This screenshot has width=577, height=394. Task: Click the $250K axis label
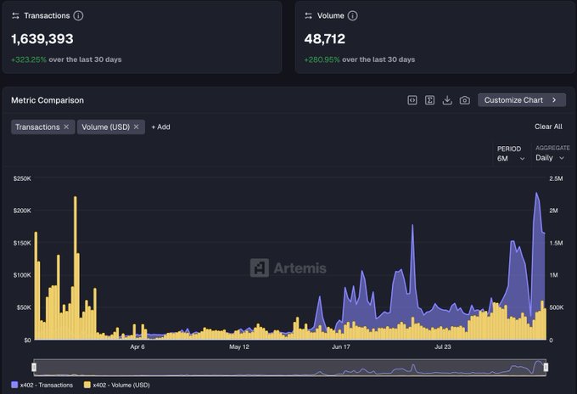[x=22, y=178]
